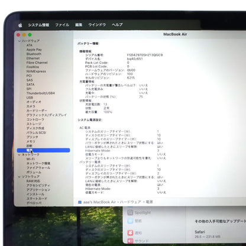Select メモリ in the sidebar
Screen dimensions: 246x246
31,141
